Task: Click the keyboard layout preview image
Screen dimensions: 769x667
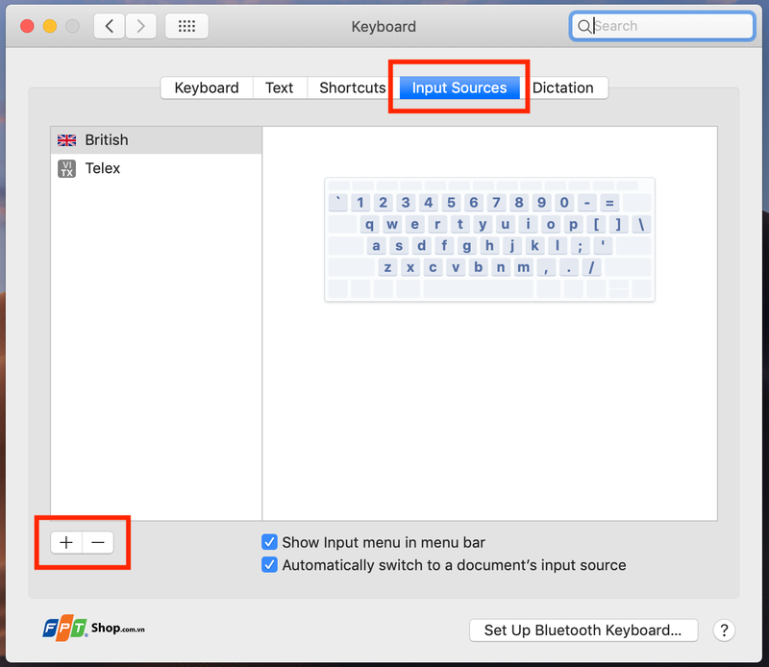Action: click(489, 239)
